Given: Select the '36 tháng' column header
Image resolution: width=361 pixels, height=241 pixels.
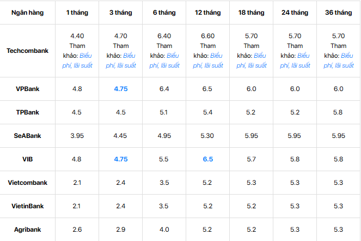Looking at the screenshot, I should click(339, 13).
